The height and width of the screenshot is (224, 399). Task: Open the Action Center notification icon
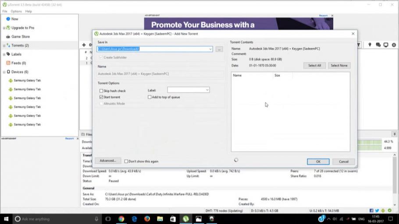[x=391, y=219]
